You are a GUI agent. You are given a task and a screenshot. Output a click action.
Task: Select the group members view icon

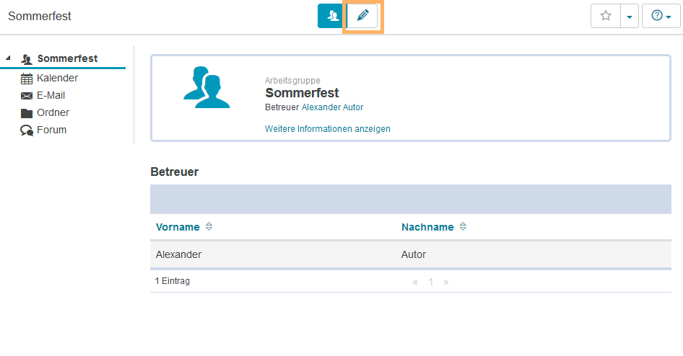point(331,16)
